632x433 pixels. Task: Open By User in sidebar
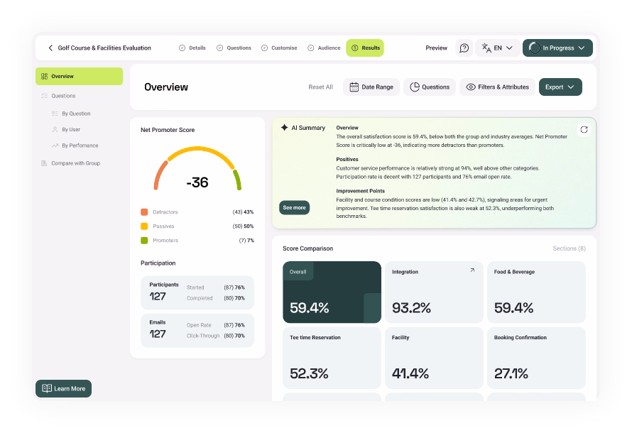click(67, 129)
